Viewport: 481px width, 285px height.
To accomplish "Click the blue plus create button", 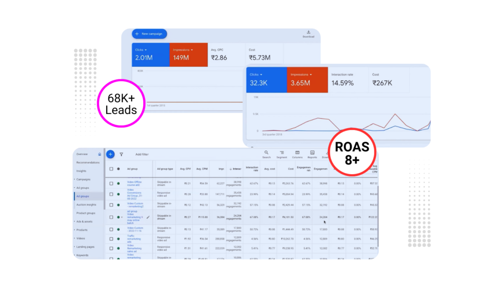I will pos(110,154).
